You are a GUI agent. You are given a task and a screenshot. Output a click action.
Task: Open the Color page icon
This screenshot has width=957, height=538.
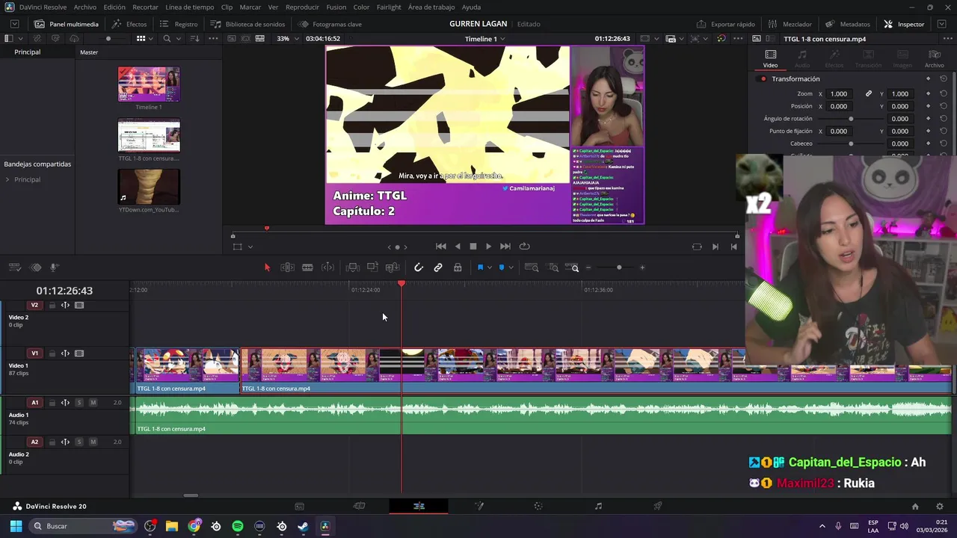[x=538, y=506]
